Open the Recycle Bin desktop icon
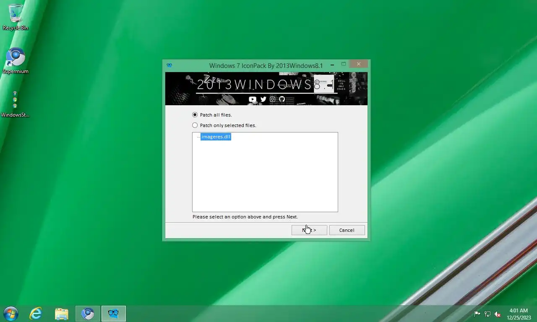This screenshot has width=537, height=322. [16, 17]
